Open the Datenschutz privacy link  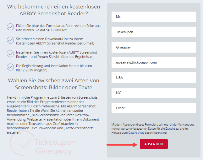click(136, 133)
